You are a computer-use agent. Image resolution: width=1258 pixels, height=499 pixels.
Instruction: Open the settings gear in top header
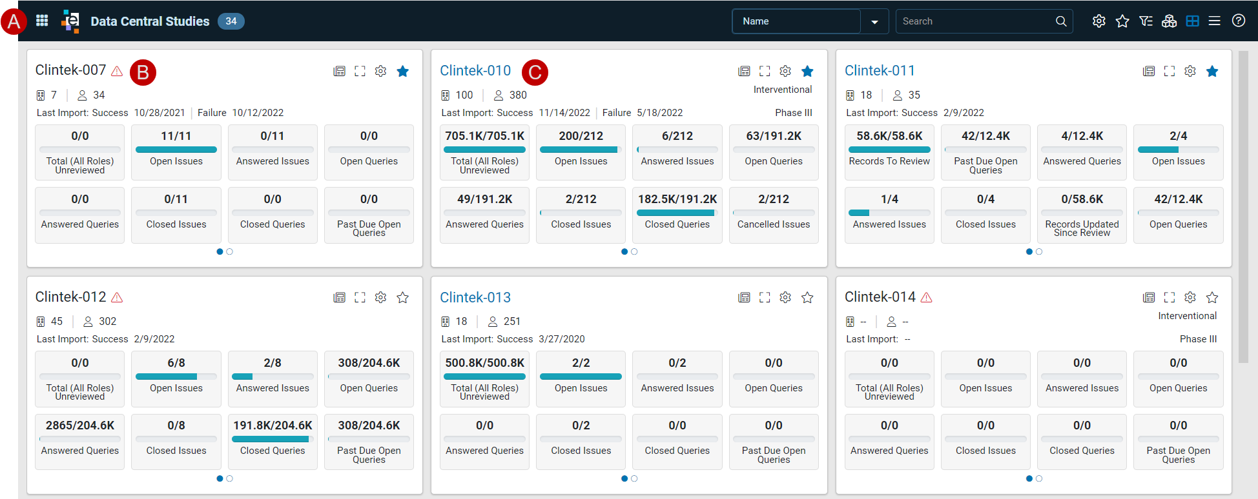click(1098, 21)
